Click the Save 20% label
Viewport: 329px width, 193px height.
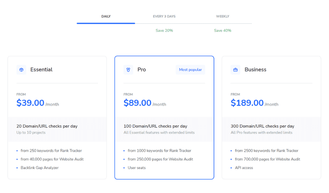pos(164,30)
